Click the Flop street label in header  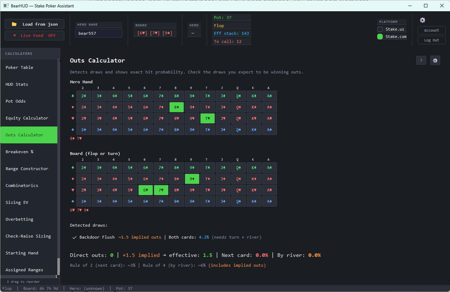(232, 26)
